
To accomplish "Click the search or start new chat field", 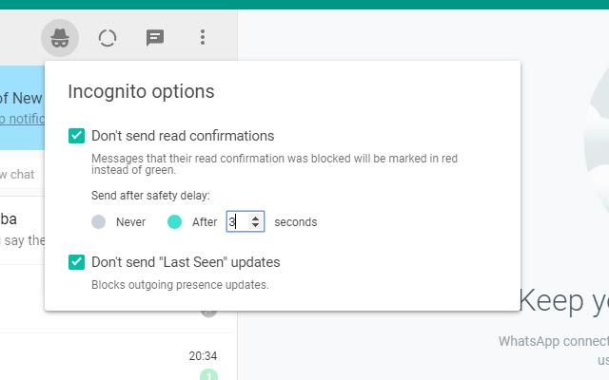I will coord(19,174).
